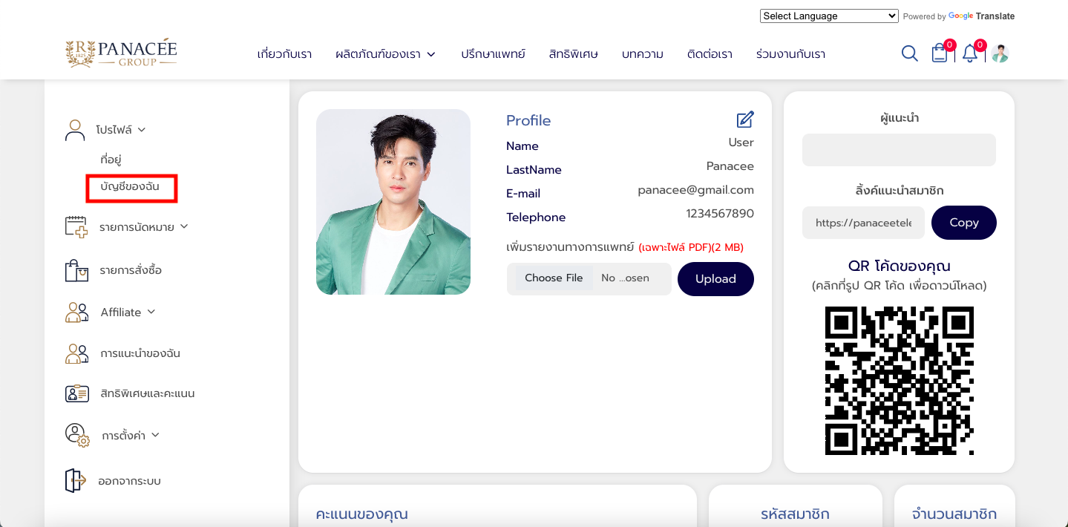Click the appointment calendar icon in sidebar
The height and width of the screenshot is (527, 1068).
tap(76, 227)
